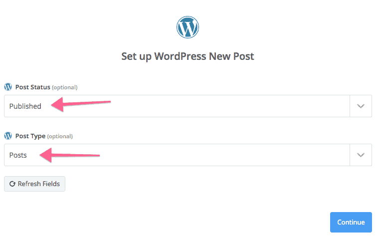Click '(optional)' text next to Post Type
This screenshot has height=240, width=377.
point(60,136)
